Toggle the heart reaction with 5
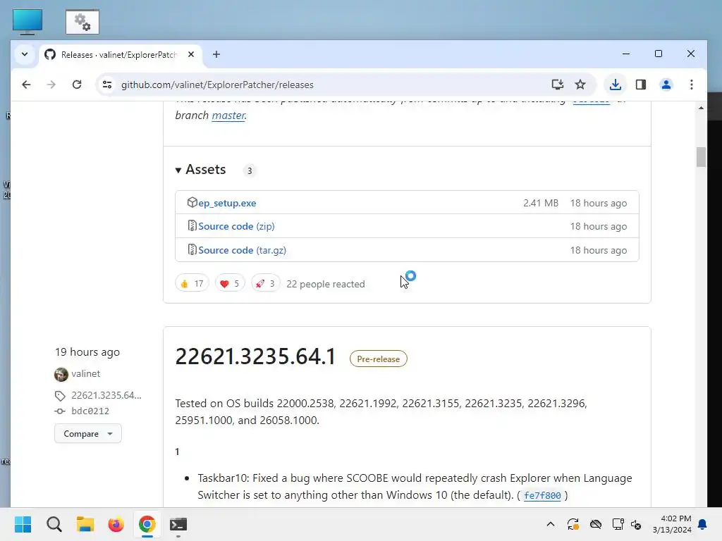722x541 pixels. pyautogui.click(x=230, y=283)
